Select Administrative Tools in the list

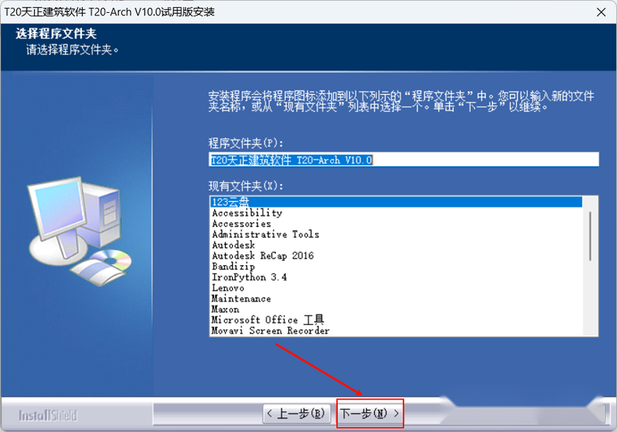point(265,234)
